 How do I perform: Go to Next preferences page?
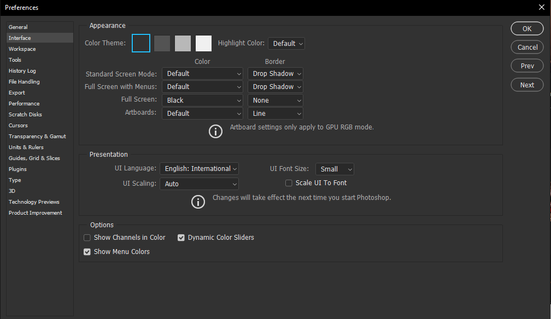point(527,85)
